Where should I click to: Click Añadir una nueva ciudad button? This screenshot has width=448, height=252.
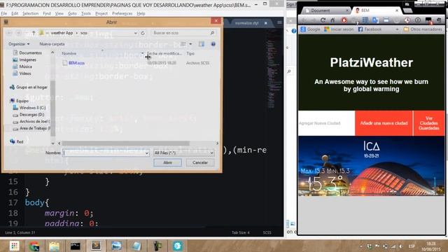(x=384, y=123)
